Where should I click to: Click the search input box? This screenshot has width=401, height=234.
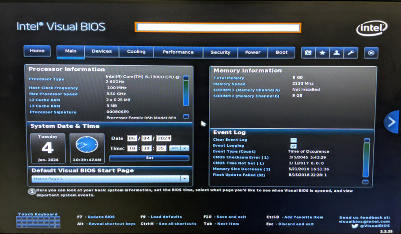218,28
